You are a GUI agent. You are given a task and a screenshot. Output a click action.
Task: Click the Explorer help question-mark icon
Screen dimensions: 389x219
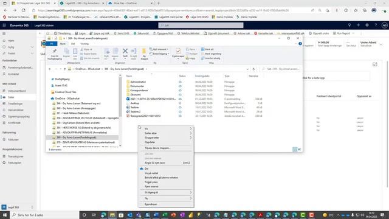300,44
